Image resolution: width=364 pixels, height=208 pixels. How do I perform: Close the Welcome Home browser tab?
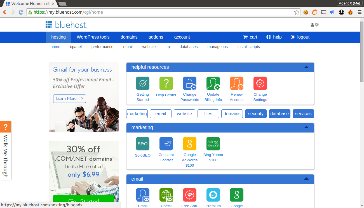click(53, 4)
